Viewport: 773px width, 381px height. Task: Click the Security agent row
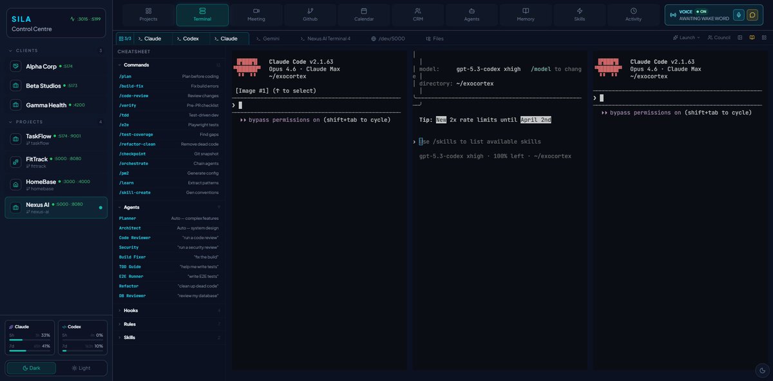tap(169, 247)
